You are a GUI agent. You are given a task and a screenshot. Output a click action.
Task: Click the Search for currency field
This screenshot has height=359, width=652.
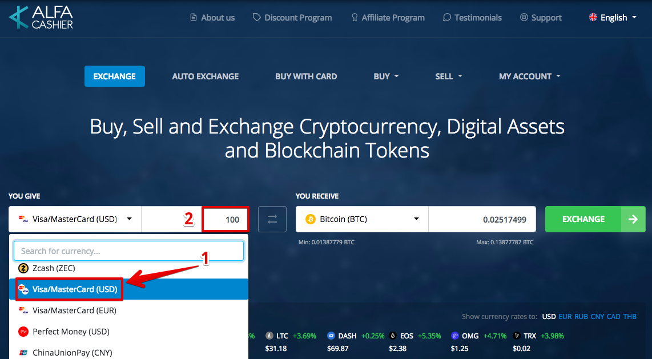(x=128, y=251)
